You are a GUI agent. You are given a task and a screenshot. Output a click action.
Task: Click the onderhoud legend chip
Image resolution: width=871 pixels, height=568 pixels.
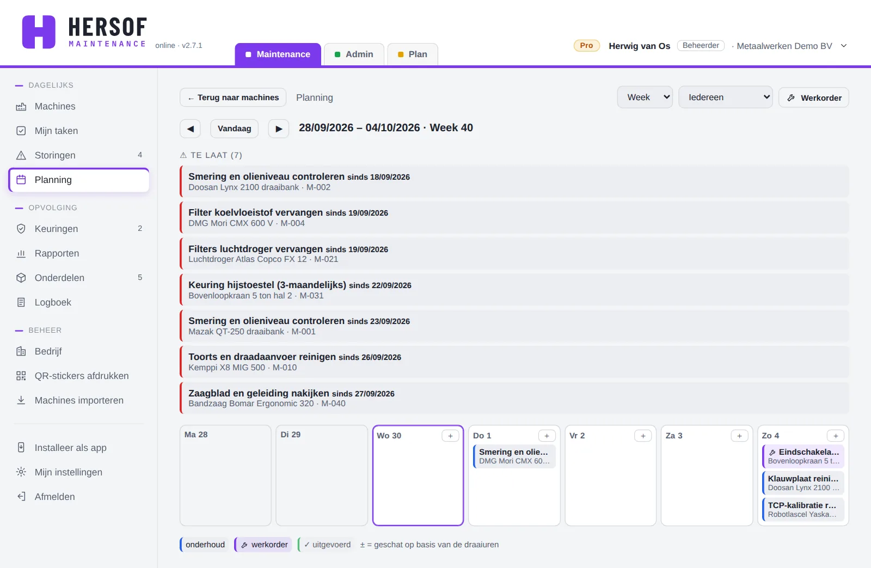click(204, 545)
